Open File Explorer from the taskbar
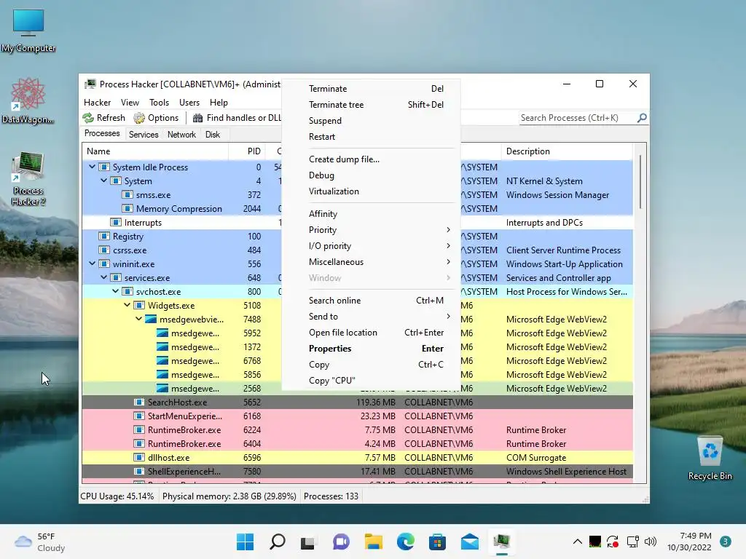746x559 pixels. click(x=374, y=542)
